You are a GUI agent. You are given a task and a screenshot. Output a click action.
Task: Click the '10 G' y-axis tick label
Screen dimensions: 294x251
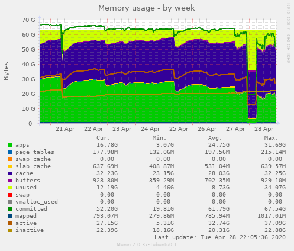(x=28, y=108)
